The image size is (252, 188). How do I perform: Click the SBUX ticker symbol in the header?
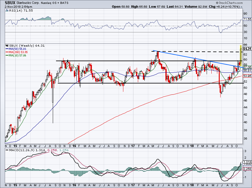10,3
